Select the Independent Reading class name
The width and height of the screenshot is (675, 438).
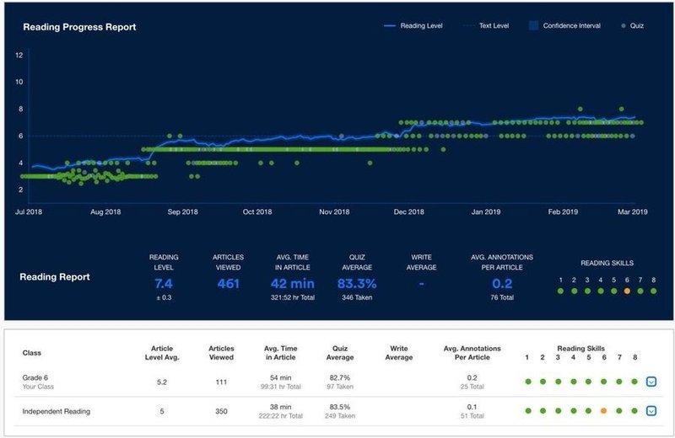click(x=57, y=411)
